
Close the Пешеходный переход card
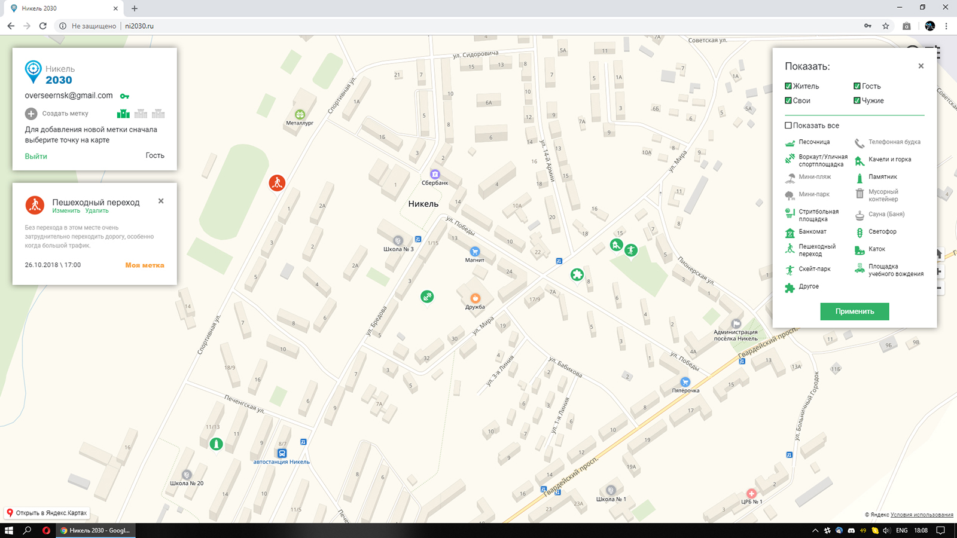(161, 201)
